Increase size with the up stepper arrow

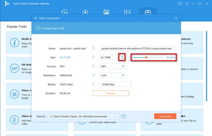tap(122, 56)
